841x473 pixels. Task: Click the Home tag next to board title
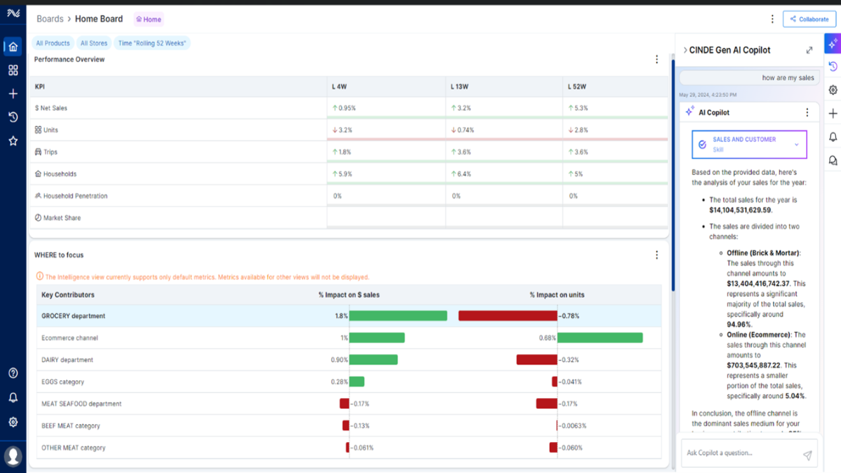point(148,19)
